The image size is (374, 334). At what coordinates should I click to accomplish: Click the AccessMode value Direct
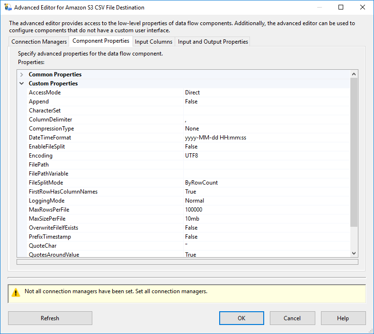click(x=192, y=93)
